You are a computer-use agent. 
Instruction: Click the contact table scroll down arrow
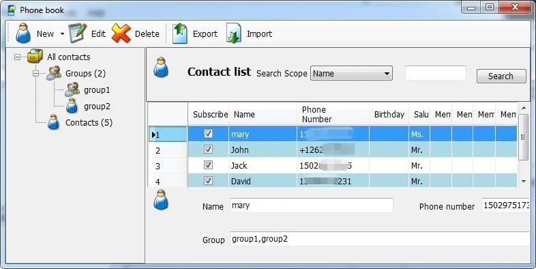[x=524, y=182]
